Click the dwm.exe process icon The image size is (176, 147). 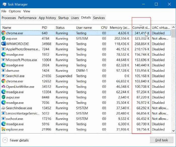[4, 70]
